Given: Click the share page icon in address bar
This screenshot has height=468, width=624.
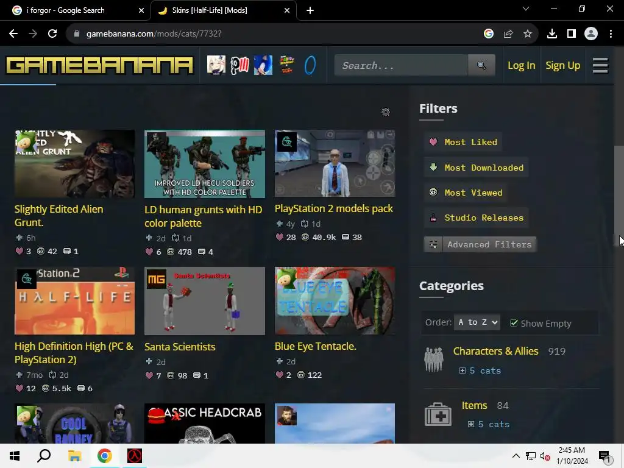Looking at the screenshot, I should pos(508,34).
